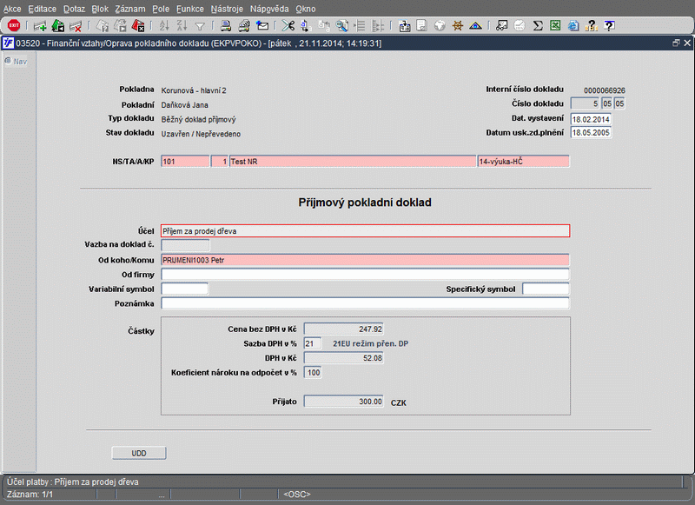Click the list lines icon in toolbar

(360, 26)
